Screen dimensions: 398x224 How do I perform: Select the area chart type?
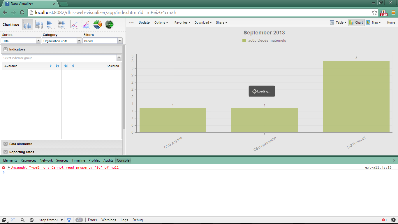pos(85,25)
